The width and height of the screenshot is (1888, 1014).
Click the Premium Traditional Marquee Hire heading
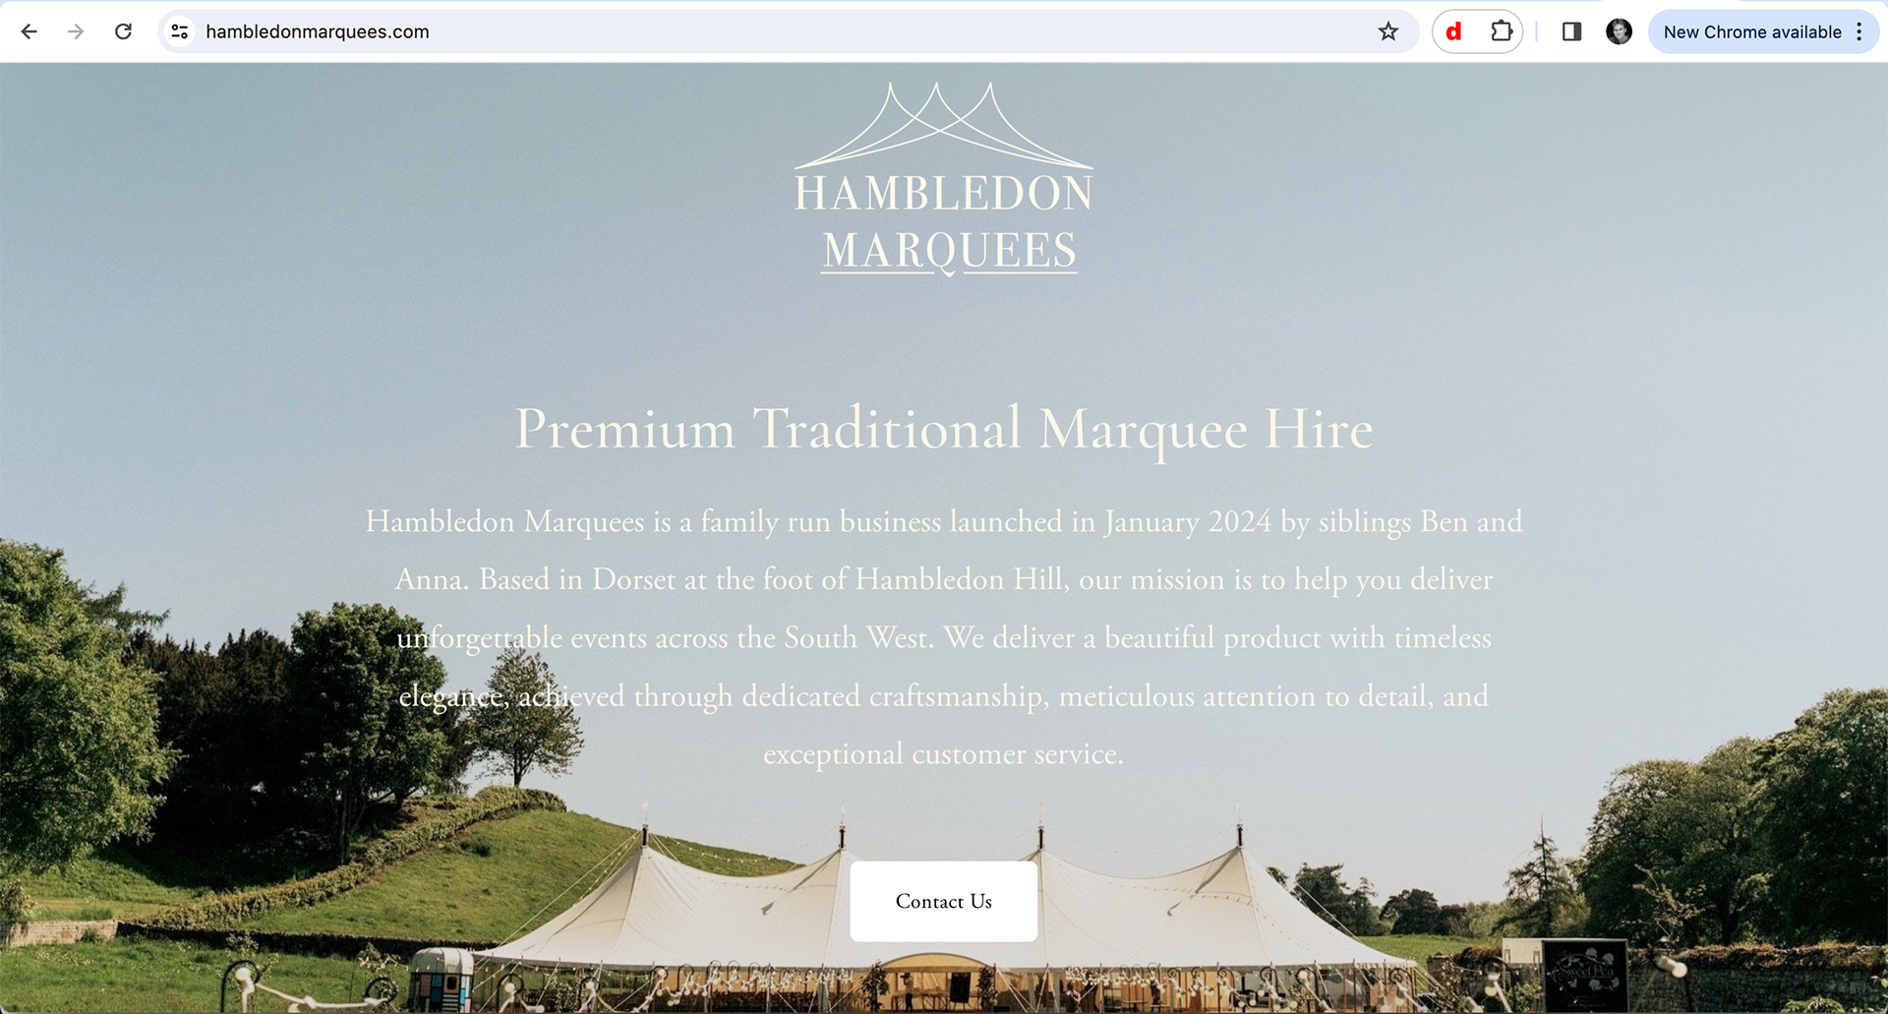[944, 430]
